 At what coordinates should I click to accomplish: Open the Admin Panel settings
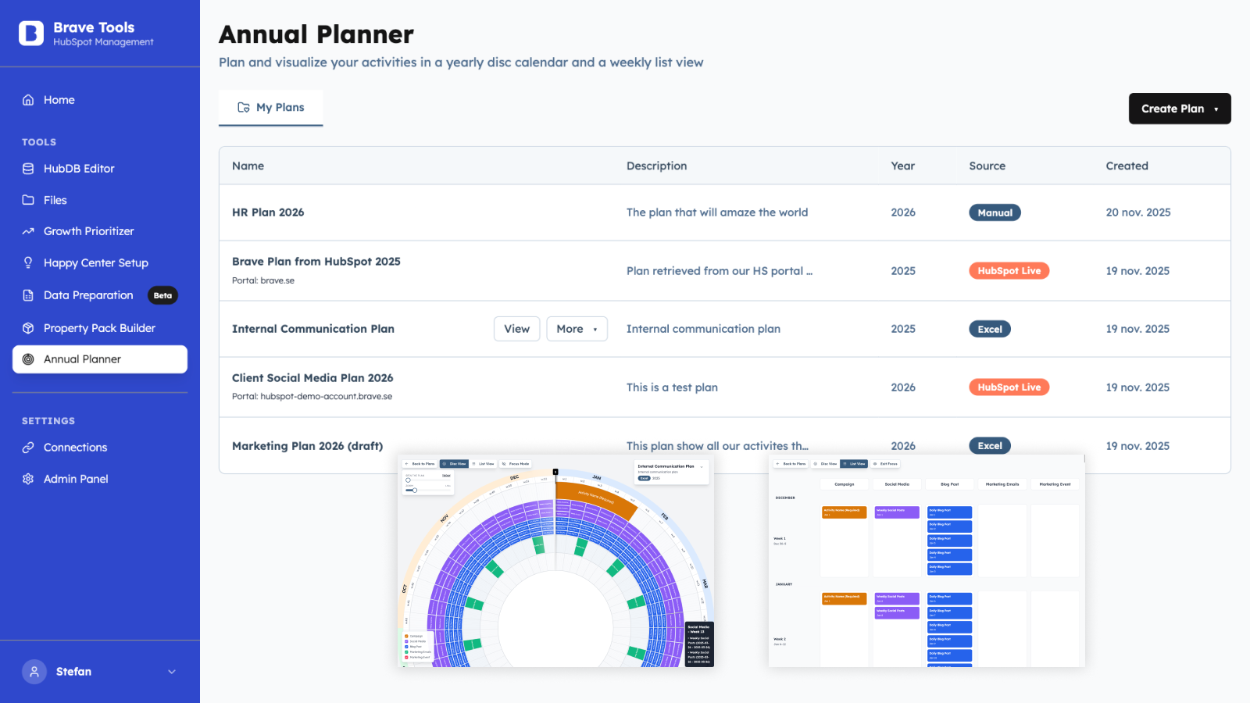(75, 478)
